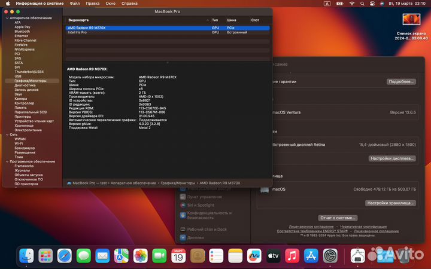Select the 'AMD Radeon R9 M370X' row in table
431x269 pixels.
pyautogui.click(x=168, y=28)
